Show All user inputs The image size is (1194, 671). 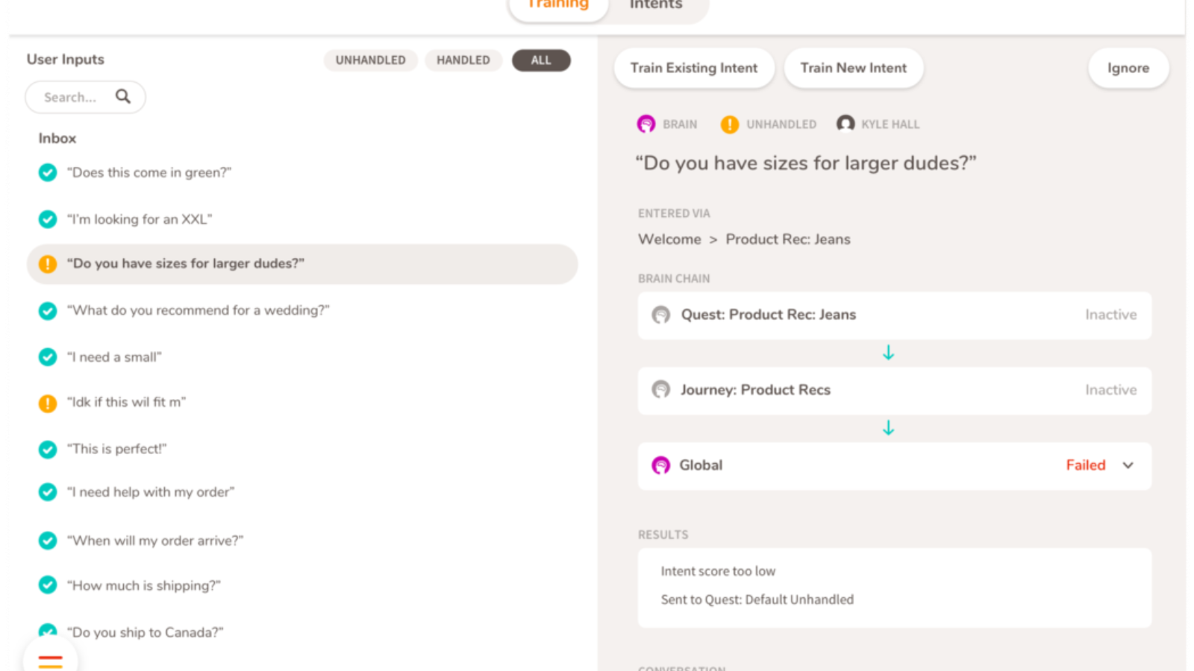(541, 60)
